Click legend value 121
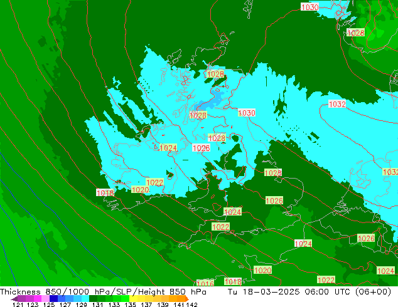The width and height of the screenshot is (398, 307). pyautogui.click(x=18, y=304)
